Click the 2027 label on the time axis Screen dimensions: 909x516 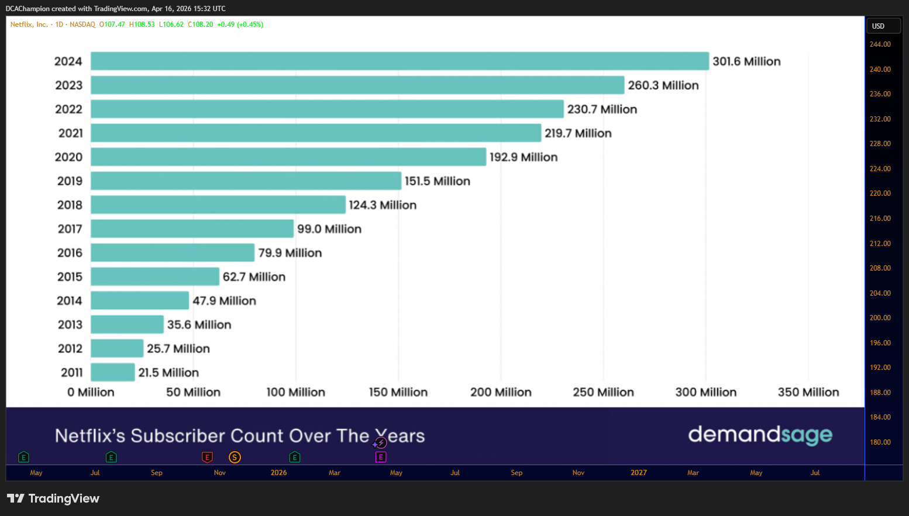639,473
